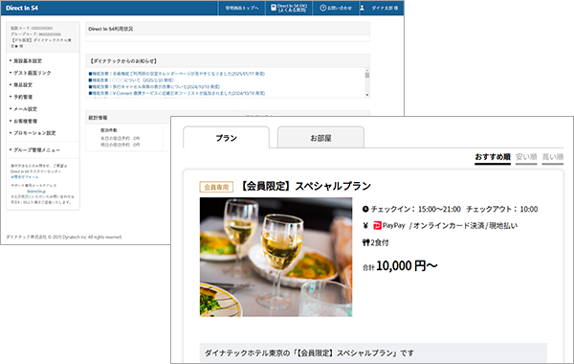The image size is (574, 364).
Task: Click the お問い合わせ question mark icon
Action: [322, 8]
